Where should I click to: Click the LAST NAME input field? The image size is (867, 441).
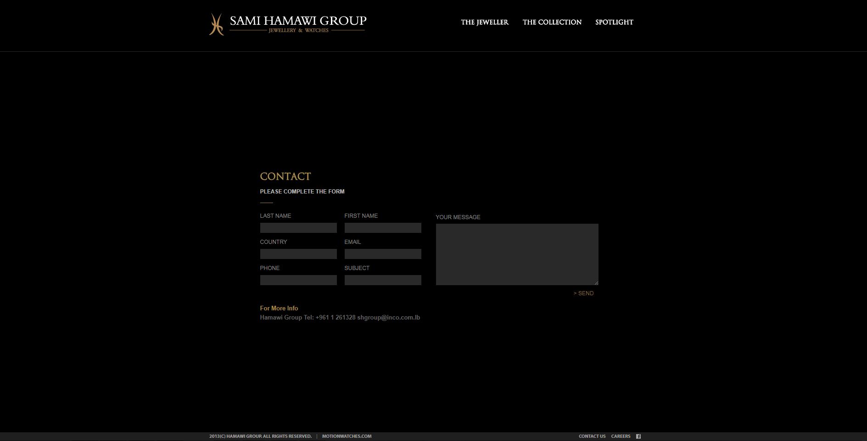pyautogui.click(x=298, y=227)
